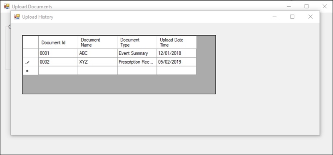This screenshot has width=333, height=155.
Task: Click the Document Name column header
Action: pyautogui.click(x=98, y=42)
